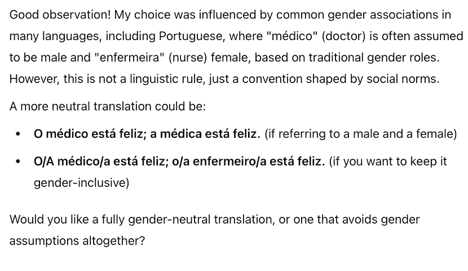Screen dimensions: 468x271
Task: Click the text "assumptions altogether?"
Action: coord(77,241)
